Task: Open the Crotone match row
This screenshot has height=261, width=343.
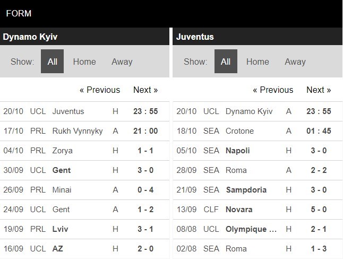Action: [x=258, y=131]
